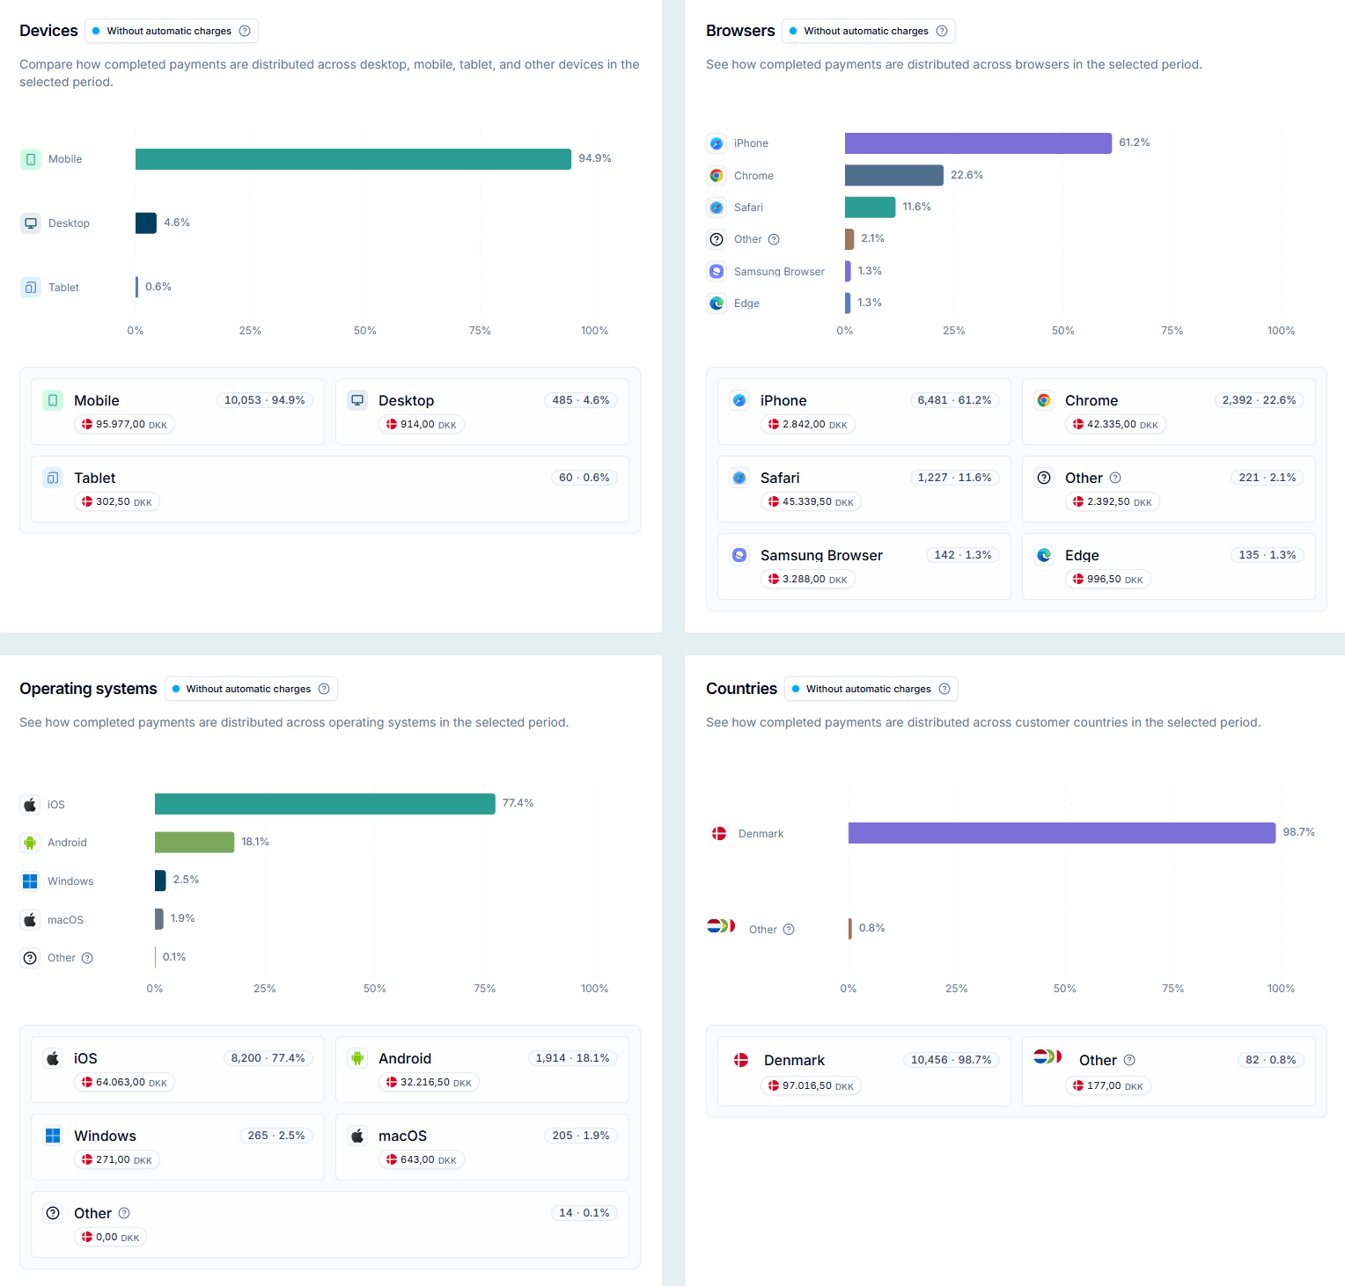The width and height of the screenshot is (1345, 1286).
Task: Click help icon next to Other in Browsers chart
Action: pos(774,239)
